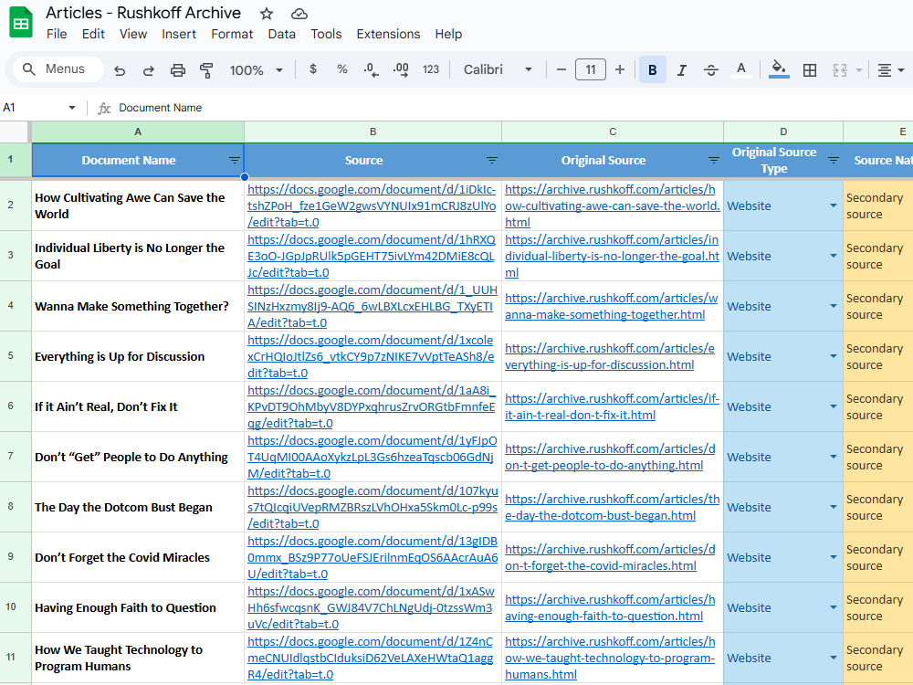Open the borders tool
This screenshot has height=685, width=913.
(x=809, y=70)
